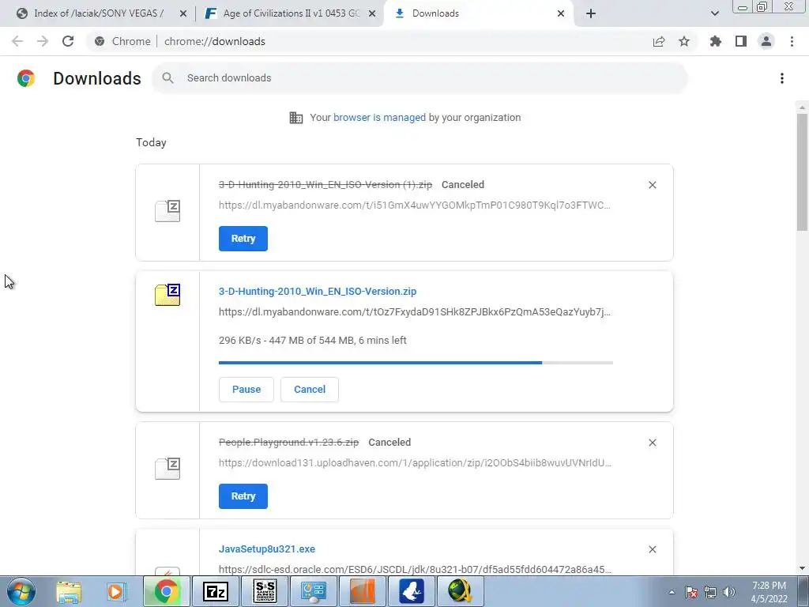Go back using the browser back arrow
The width and height of the screenshot is (809, 607).
pyautogui.click(x=17, y=41)
